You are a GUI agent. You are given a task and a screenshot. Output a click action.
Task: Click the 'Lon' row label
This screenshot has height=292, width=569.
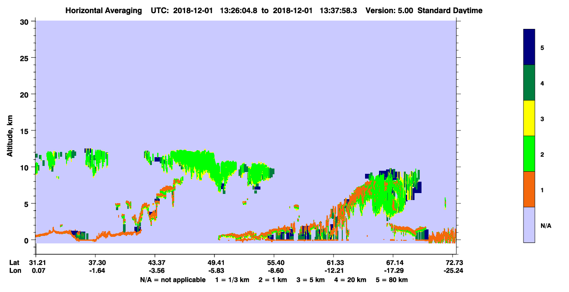tap(14, 271)
